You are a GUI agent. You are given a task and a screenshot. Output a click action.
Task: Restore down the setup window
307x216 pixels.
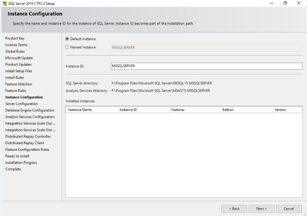(285, 3)
